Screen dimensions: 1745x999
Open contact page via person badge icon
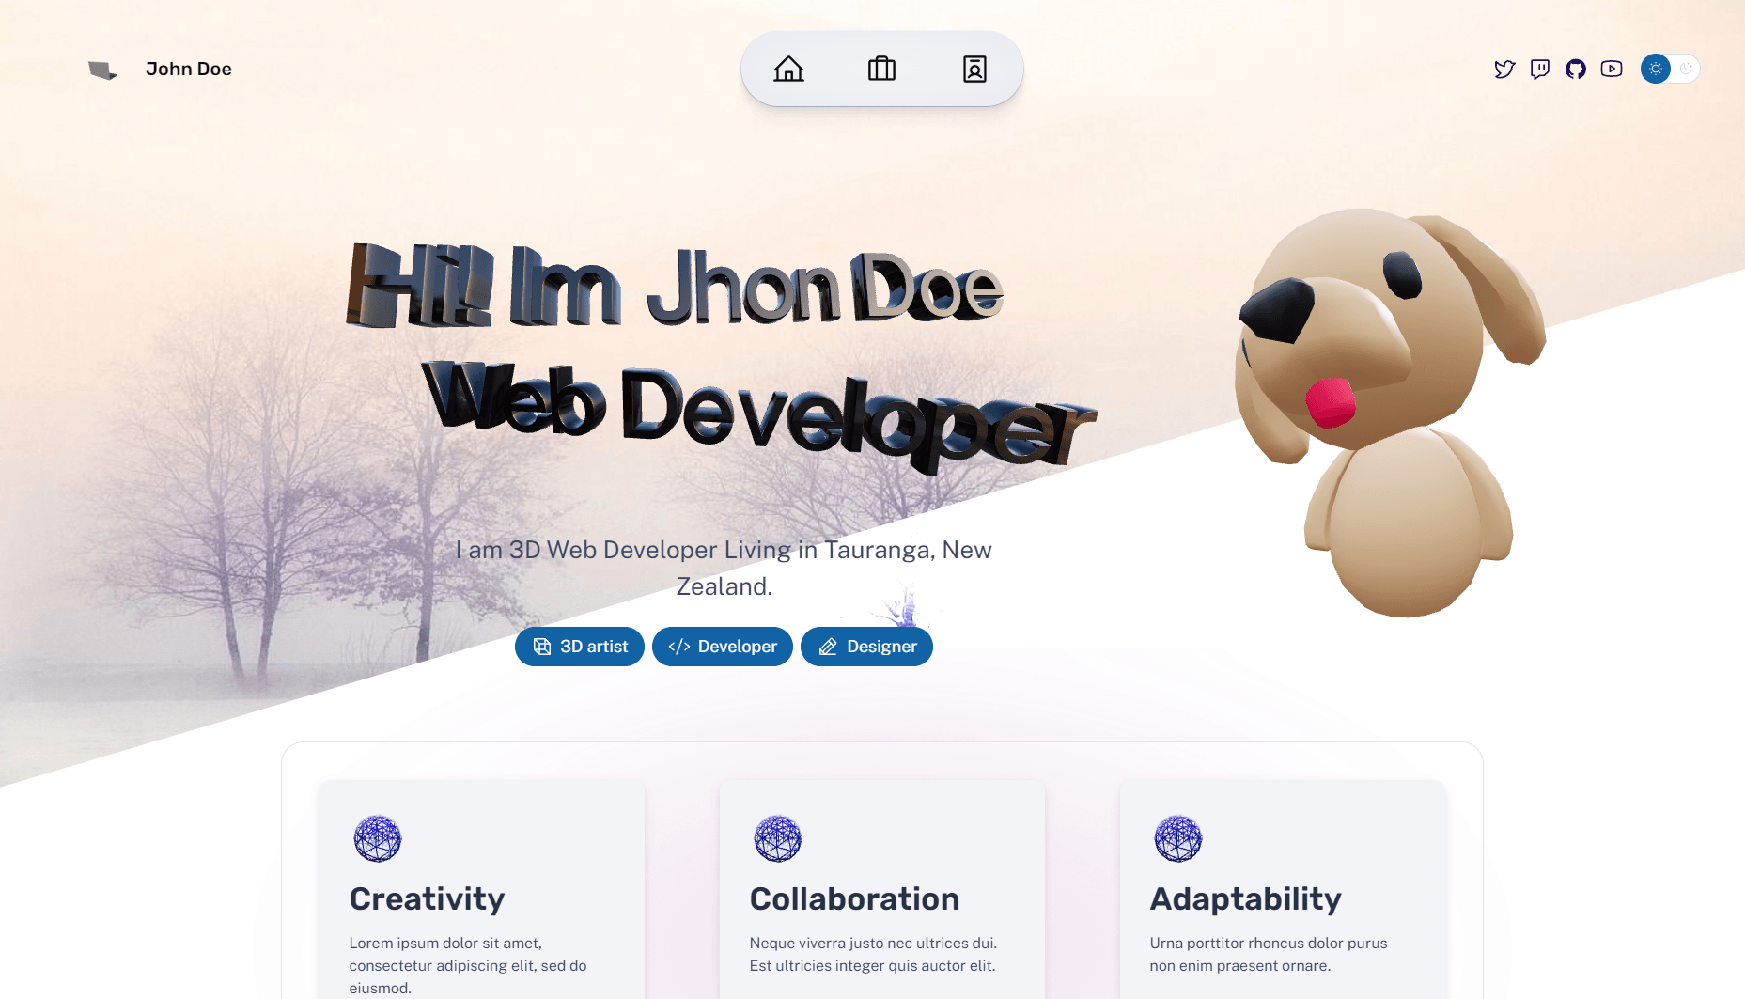pos(974,69)
